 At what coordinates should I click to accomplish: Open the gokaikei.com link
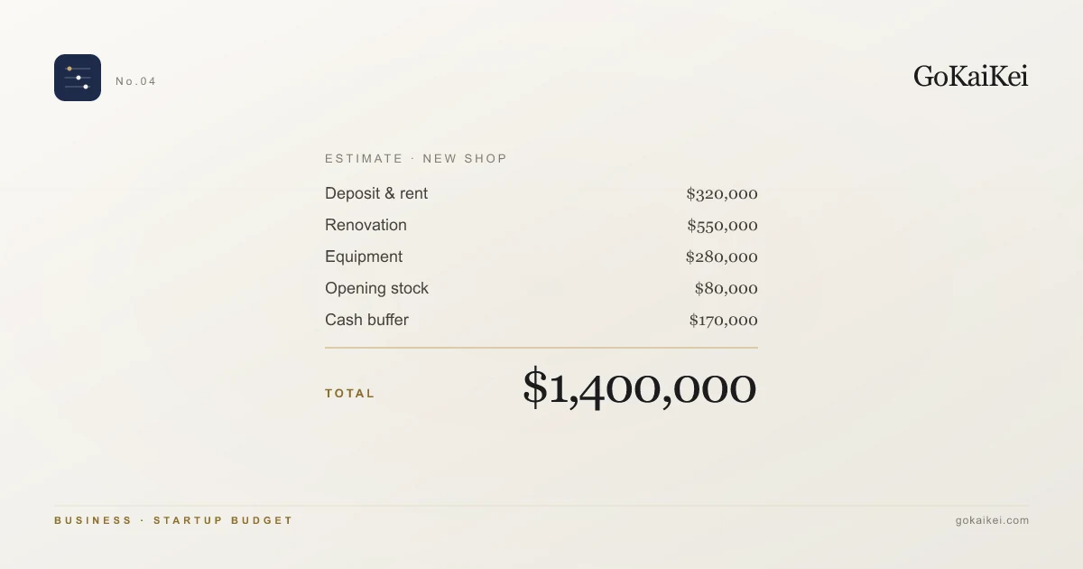(x=992, y=520)
